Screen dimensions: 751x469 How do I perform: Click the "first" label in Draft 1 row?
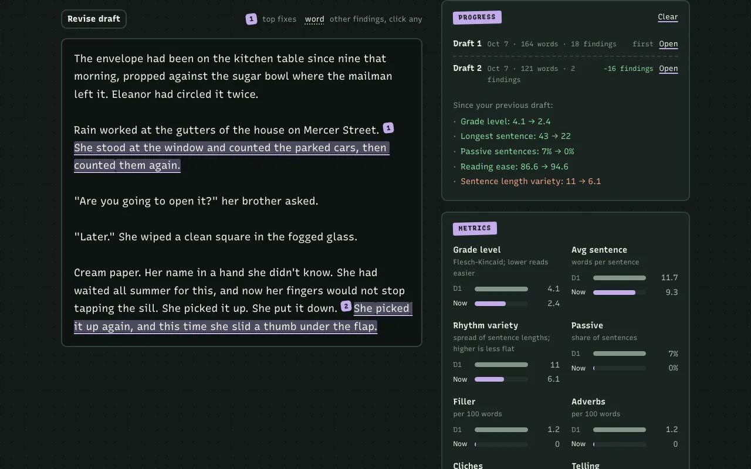click(x=643, y=44)
